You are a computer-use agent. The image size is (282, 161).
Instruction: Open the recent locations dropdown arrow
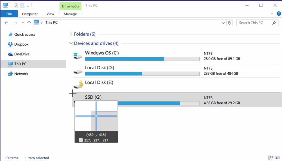pyautogui.click(x=22, y=23)
